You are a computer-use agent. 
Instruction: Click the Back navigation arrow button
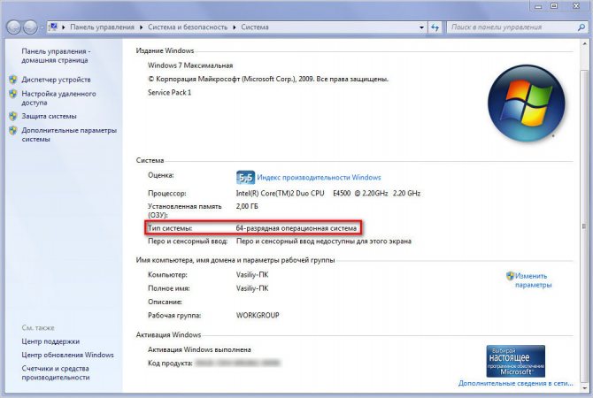(13, 27)
